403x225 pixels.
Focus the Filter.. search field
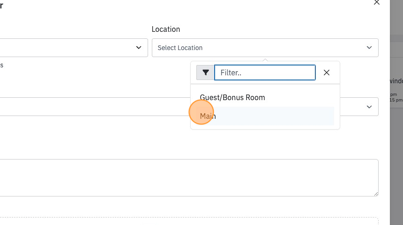265,73
